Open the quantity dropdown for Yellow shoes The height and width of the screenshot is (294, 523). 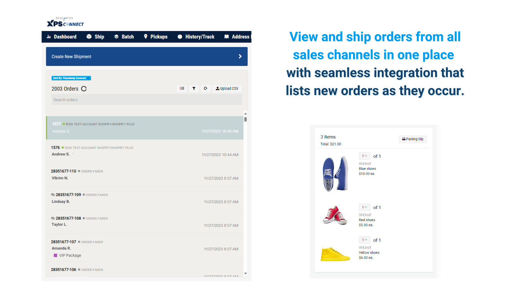(364, 240)
